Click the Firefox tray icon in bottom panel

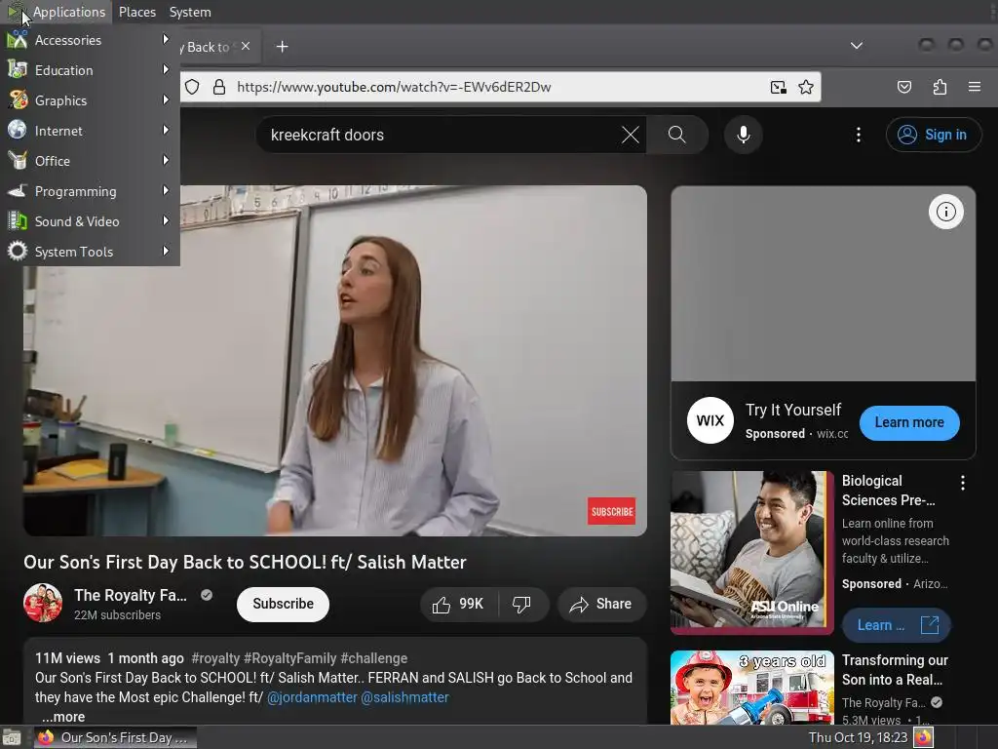[923, 737]
